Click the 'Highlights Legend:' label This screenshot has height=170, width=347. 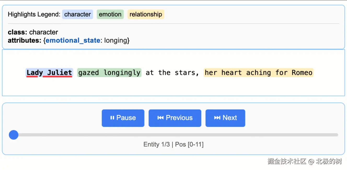coord(34,14)
